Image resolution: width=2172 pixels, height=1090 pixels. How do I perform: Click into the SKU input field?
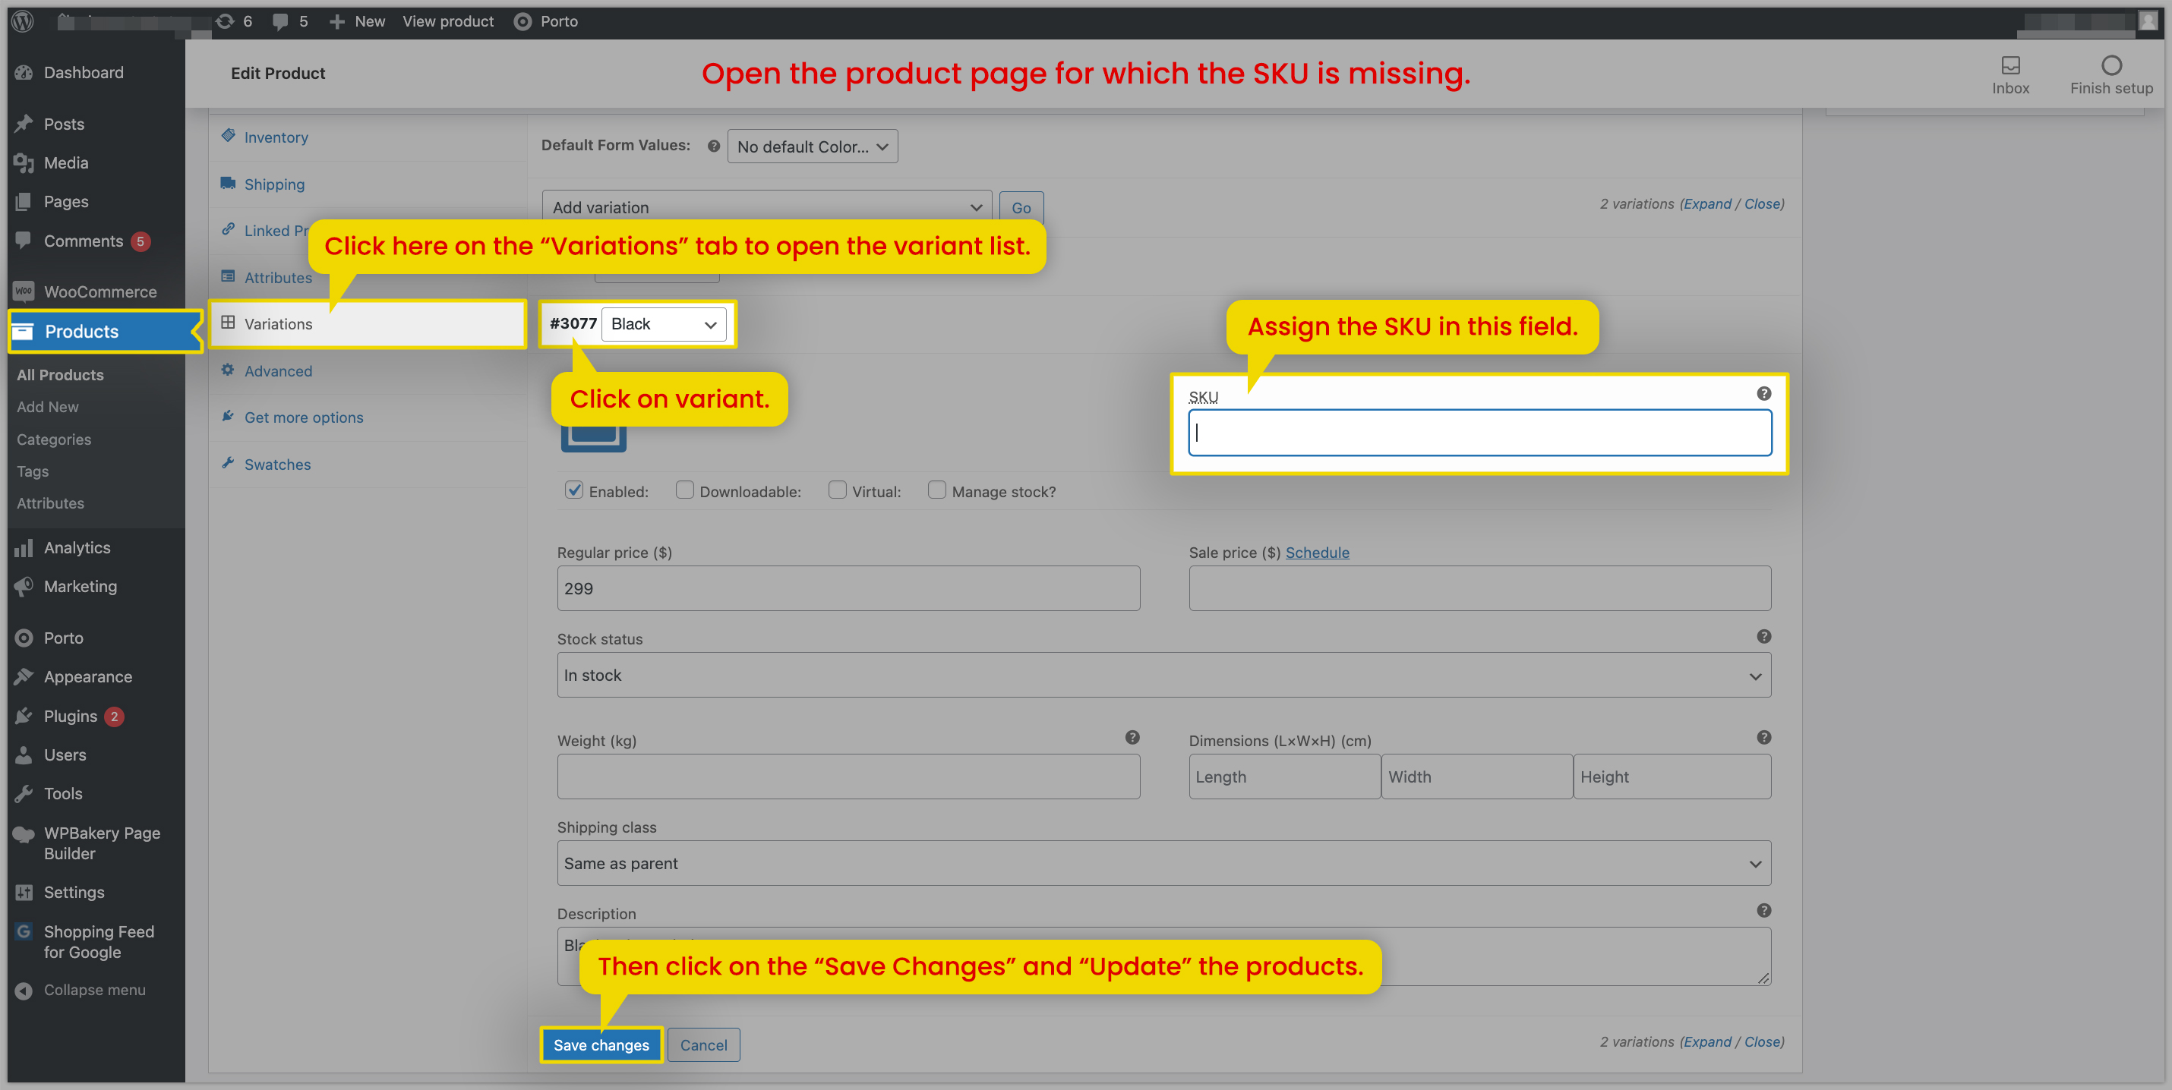[x=1479, y=433]
